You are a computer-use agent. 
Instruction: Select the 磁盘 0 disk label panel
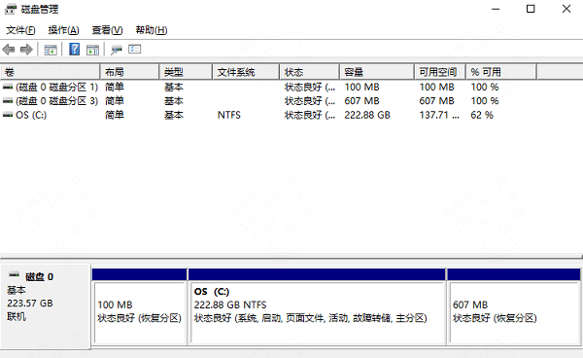coord(46,306)
